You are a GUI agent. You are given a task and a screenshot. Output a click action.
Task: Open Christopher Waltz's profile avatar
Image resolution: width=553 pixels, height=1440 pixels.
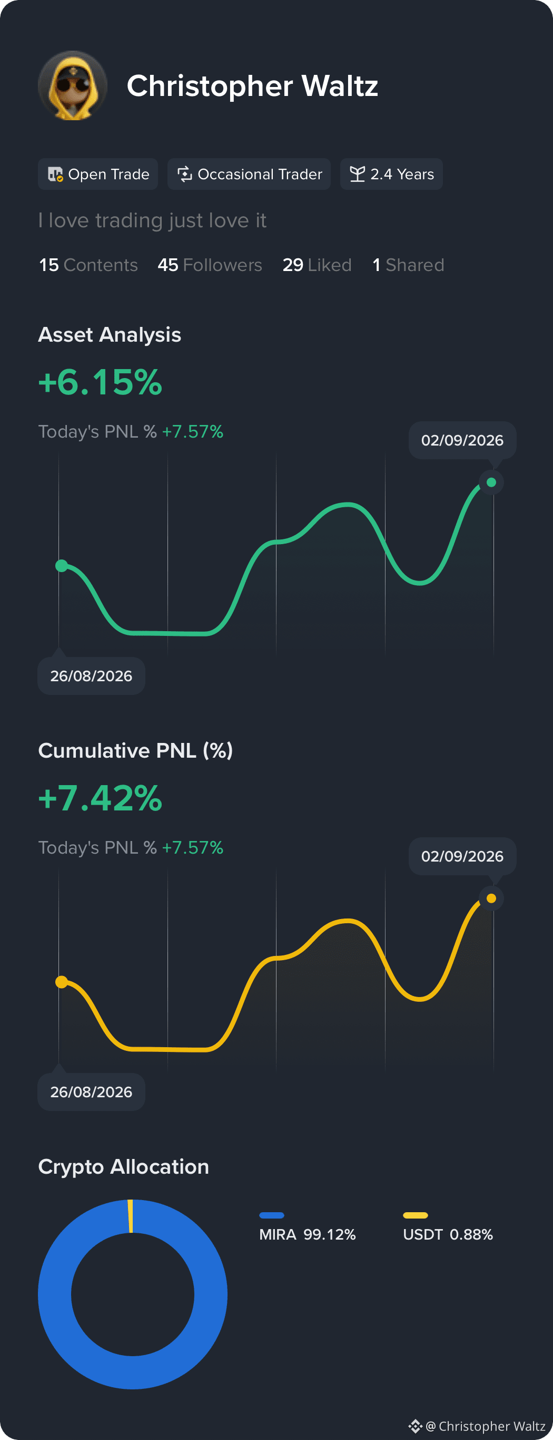click(x=73, y=85)
